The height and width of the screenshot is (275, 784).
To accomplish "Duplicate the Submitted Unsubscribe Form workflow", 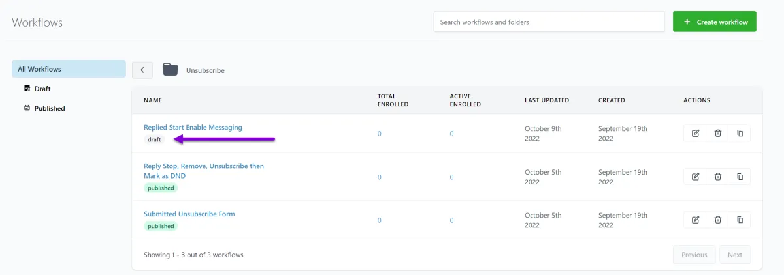I will click(740, 220).
